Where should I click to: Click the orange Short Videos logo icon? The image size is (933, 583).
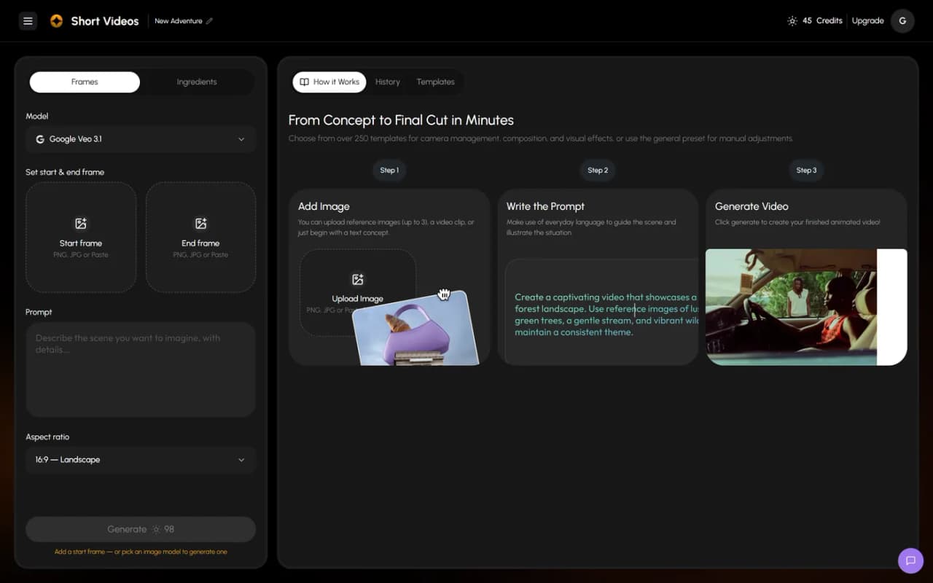[x=56, y=21]
